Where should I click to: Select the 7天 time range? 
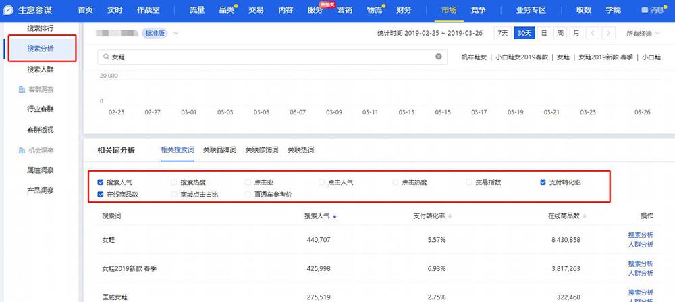502,33
